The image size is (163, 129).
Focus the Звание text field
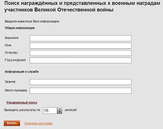coord(81,82)
